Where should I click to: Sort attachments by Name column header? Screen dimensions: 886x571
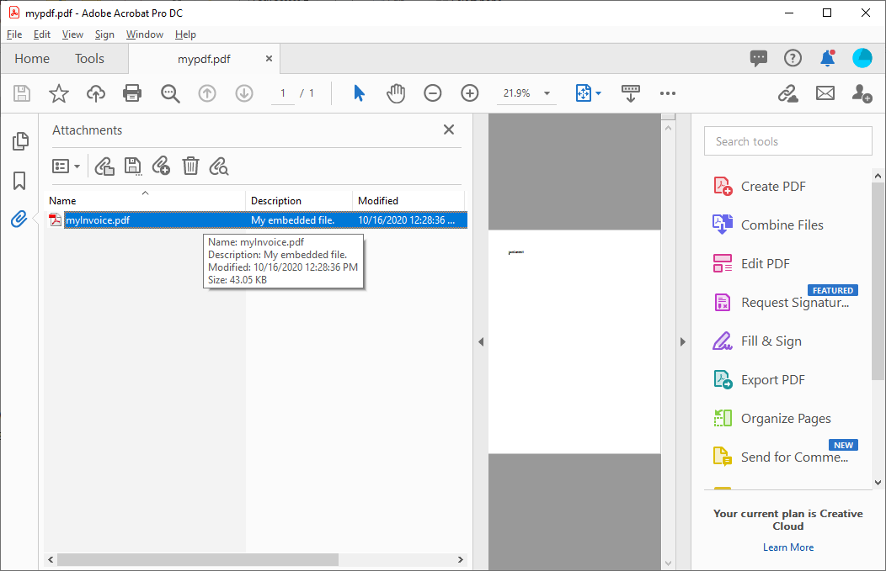pyautogui.click(x=145, y=200)
